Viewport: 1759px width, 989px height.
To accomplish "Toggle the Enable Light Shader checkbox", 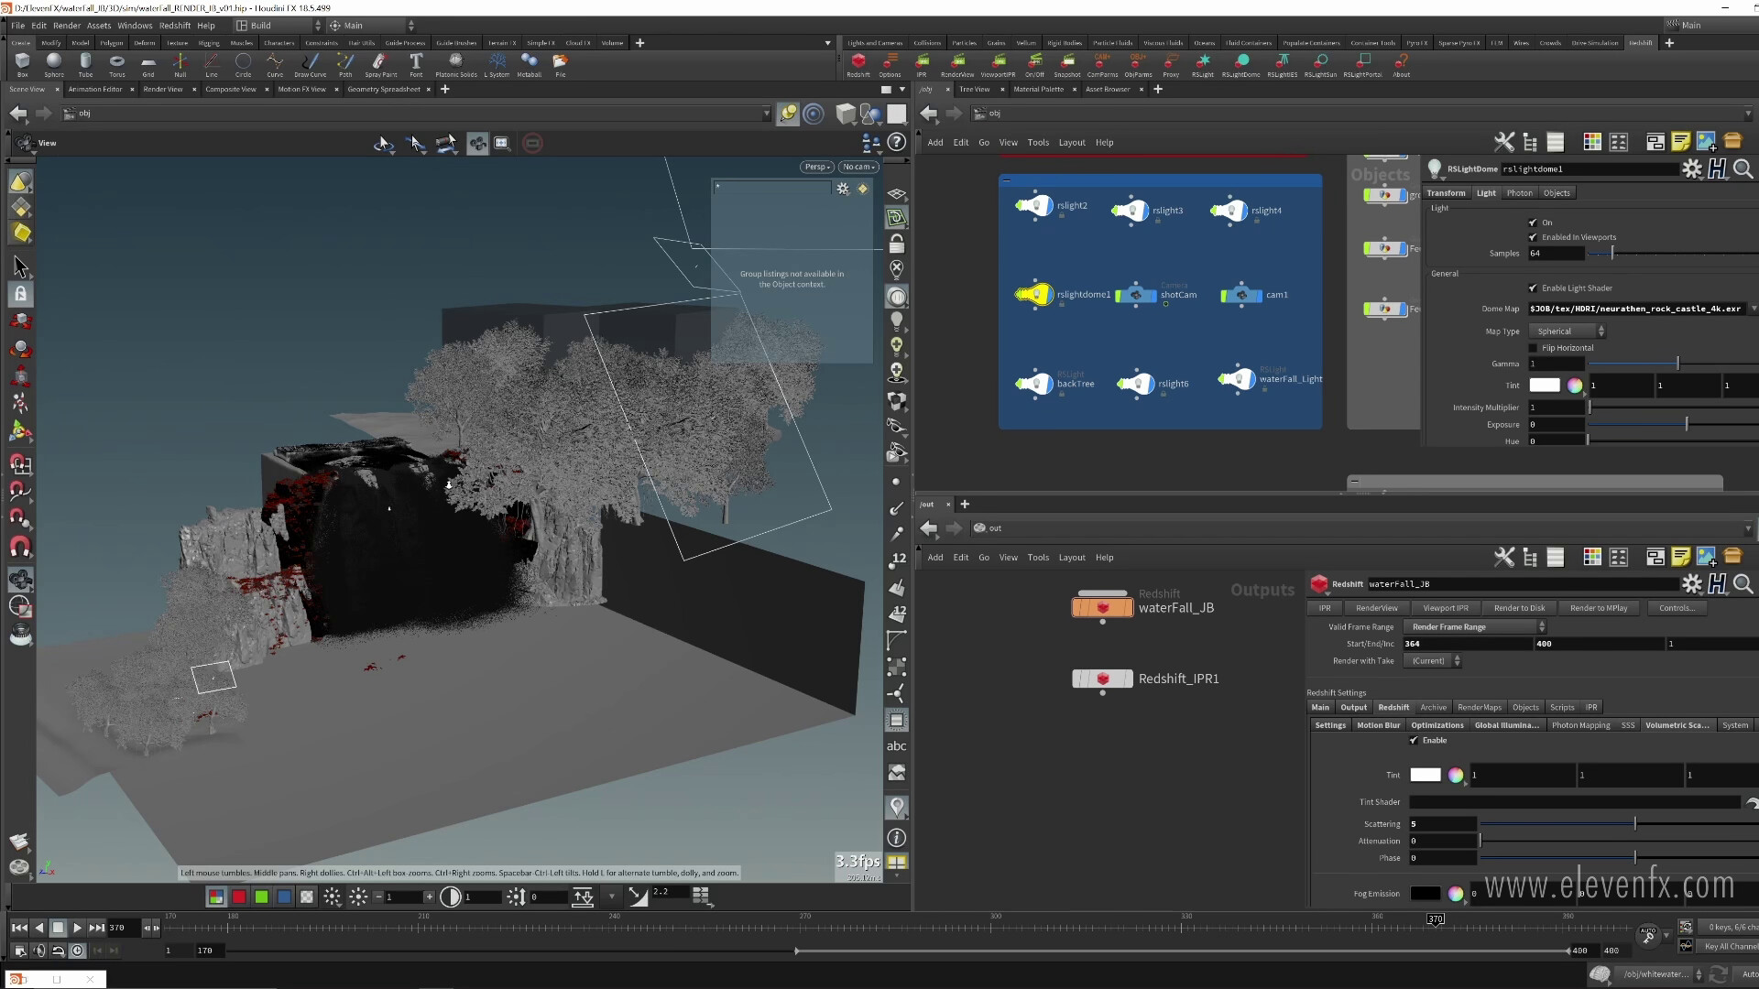I will click(1533, 288).
